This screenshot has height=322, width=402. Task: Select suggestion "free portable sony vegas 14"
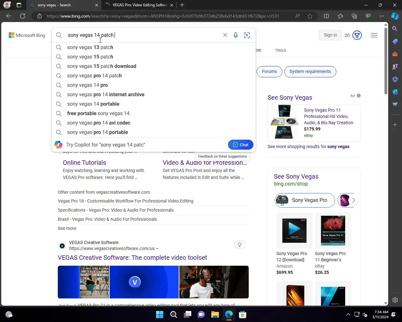coord(153,113)
